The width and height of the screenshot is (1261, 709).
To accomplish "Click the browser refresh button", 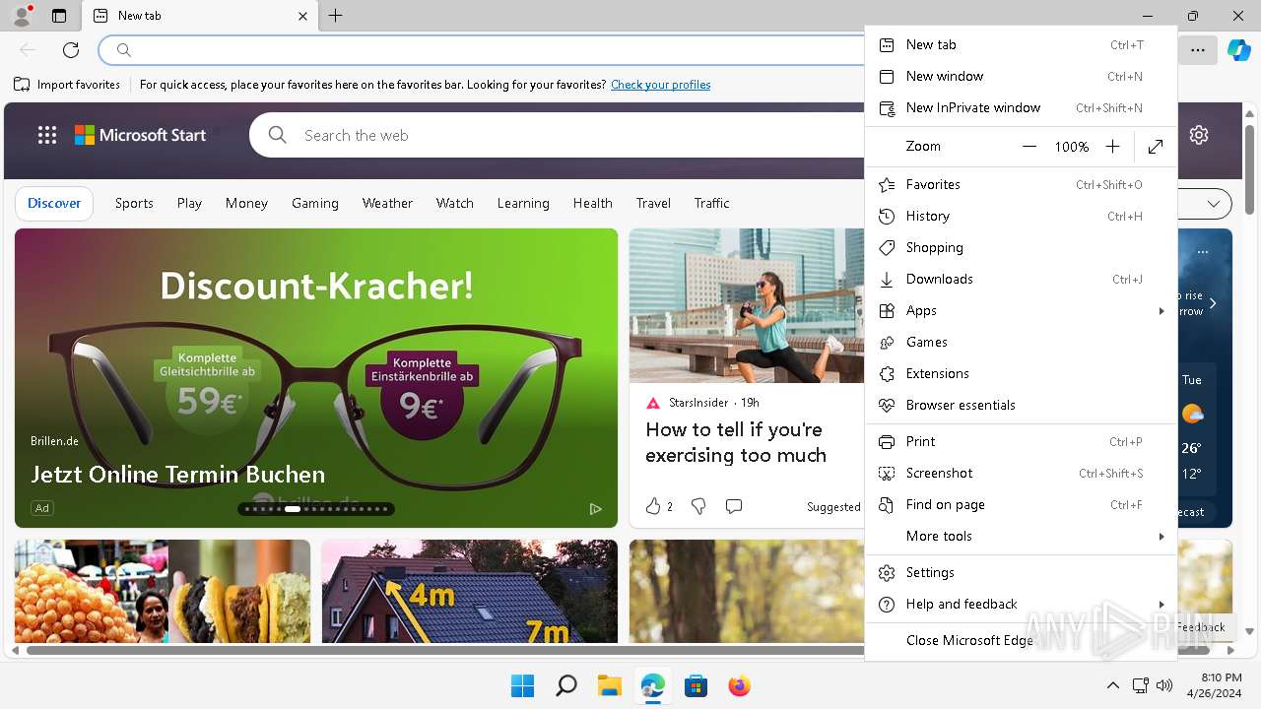I will click(71, 49).
